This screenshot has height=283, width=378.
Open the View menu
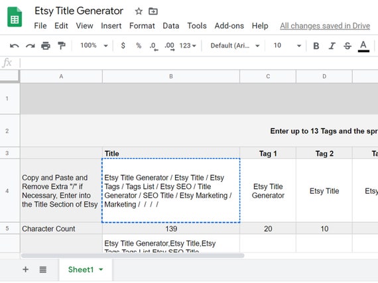[84, 26]
